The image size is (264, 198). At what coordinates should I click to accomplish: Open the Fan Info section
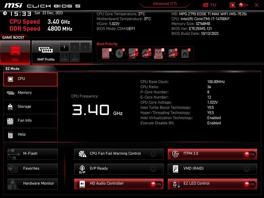pyautogui.click(x=30, y=121)
